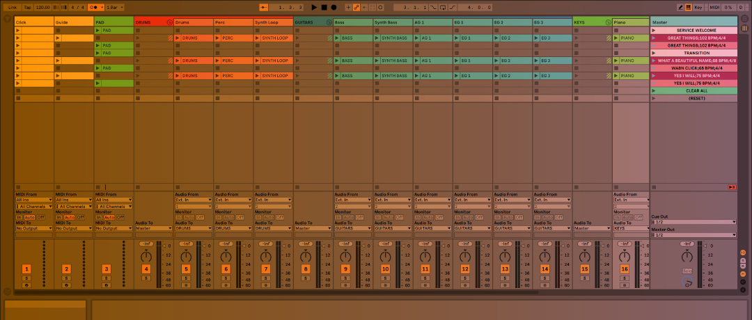Unfold the DRUMS group track toggle
The height and width of the screenshot is (320, 752).
pos(169,22)
